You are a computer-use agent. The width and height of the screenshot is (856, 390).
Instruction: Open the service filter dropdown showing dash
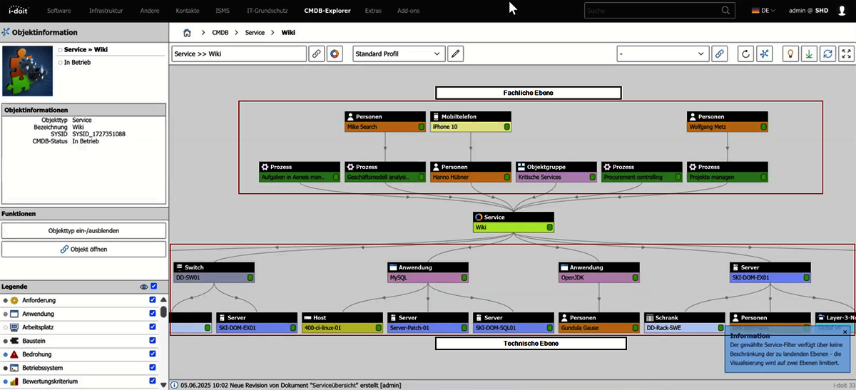pyautogui.click(x=663, y=54)
